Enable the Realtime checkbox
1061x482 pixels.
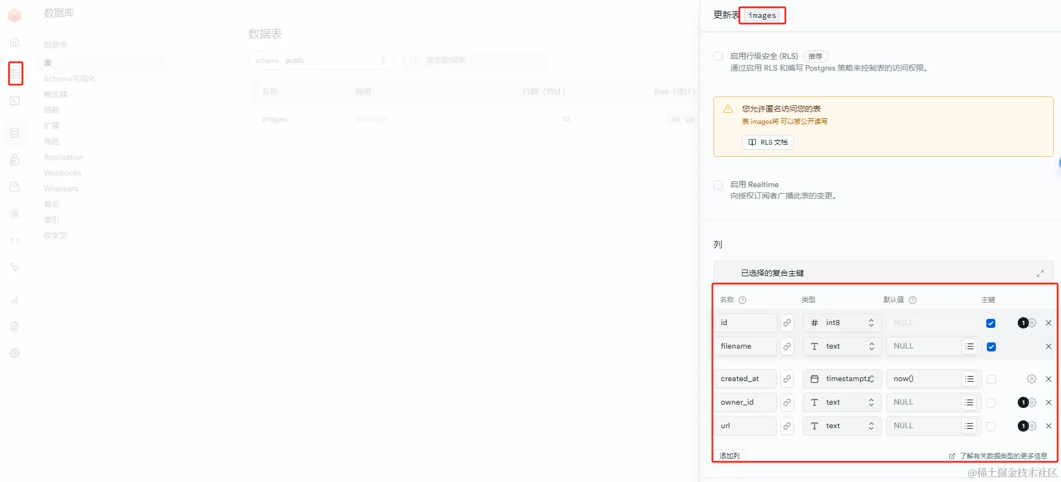click(718, 185)
